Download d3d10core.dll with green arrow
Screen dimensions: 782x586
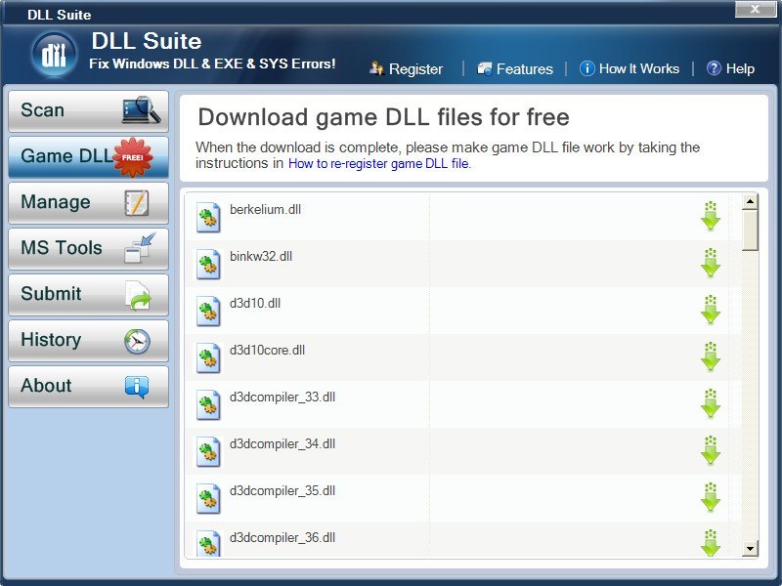point(711,356)
